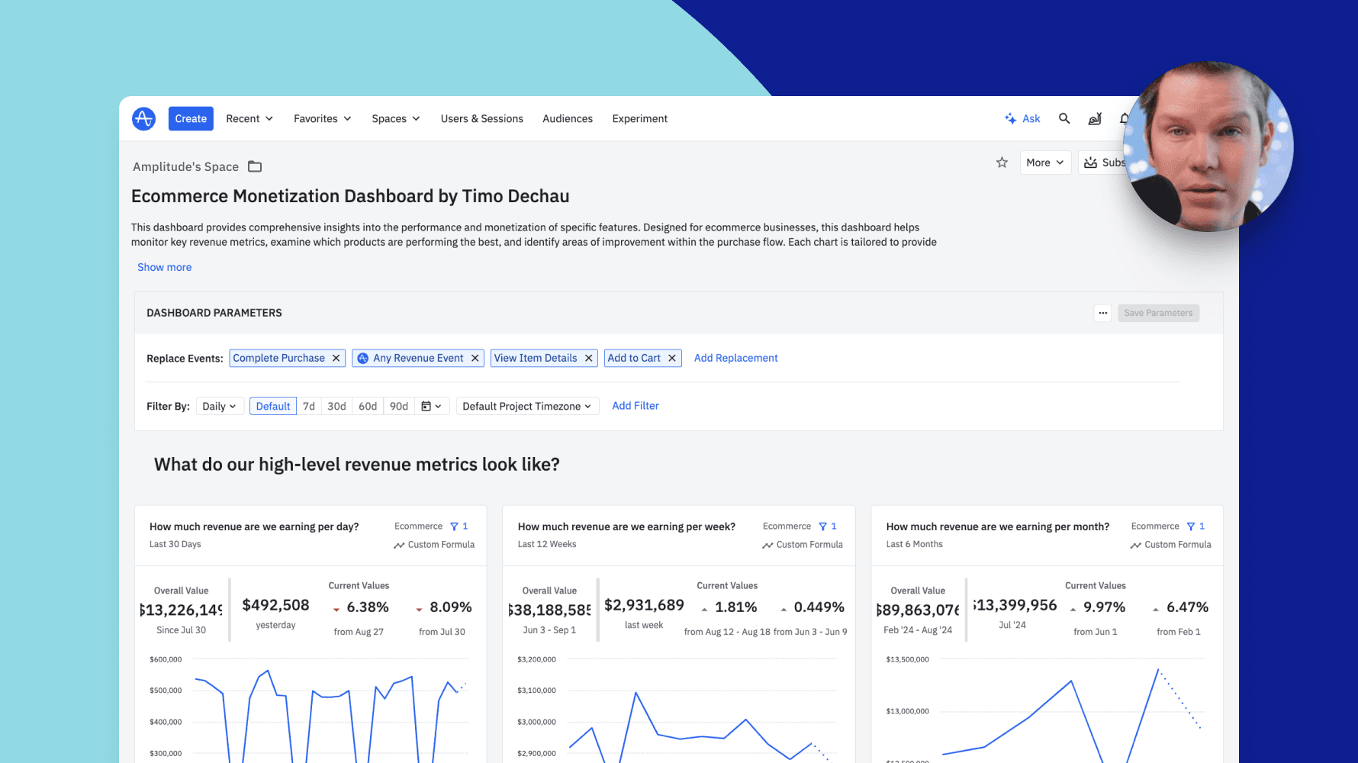This screenshot has width=1358, height=763.
Task: Click the Add Replacement link
Action: (735, 358)
